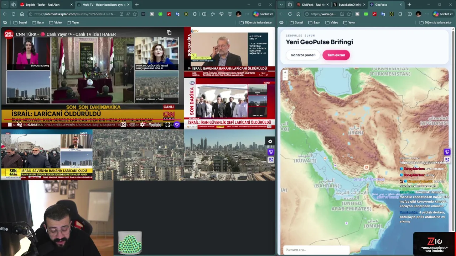456x256 pixels.
Task: Open split screen in left browser toolbar
Action: tap(204, 14)
